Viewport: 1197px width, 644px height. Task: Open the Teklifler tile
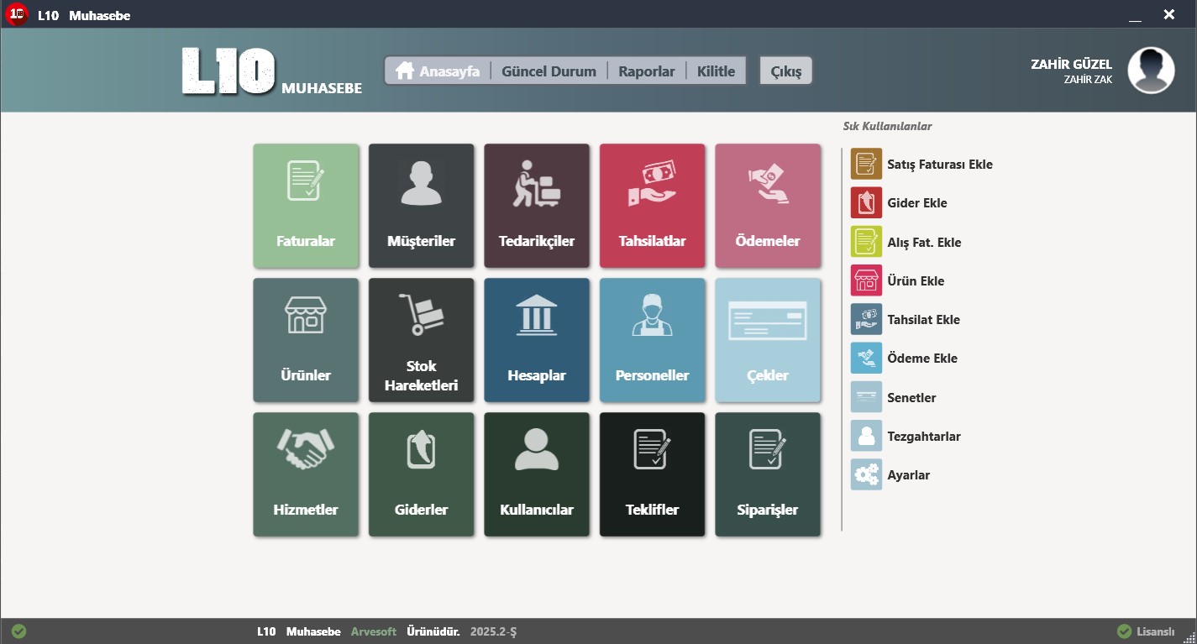tap(652, 474)
